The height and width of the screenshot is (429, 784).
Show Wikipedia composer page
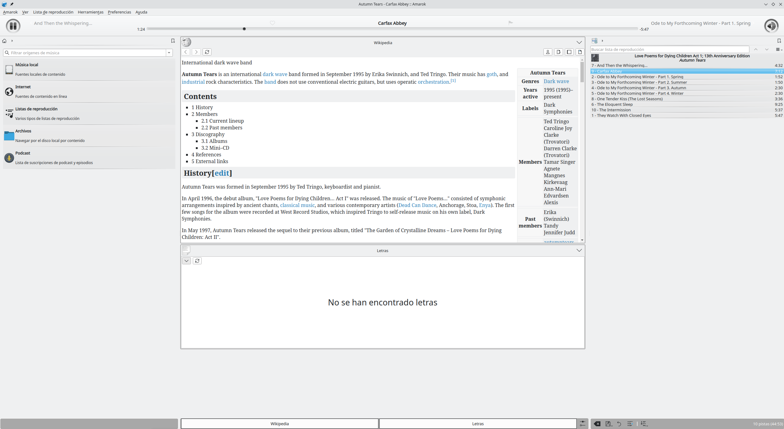pyautogui.click(x=558, y=52)
